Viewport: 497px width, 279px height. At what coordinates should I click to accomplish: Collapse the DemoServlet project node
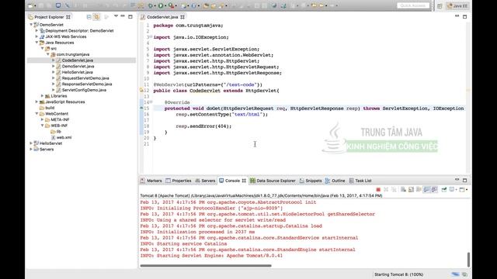(31, 25)
